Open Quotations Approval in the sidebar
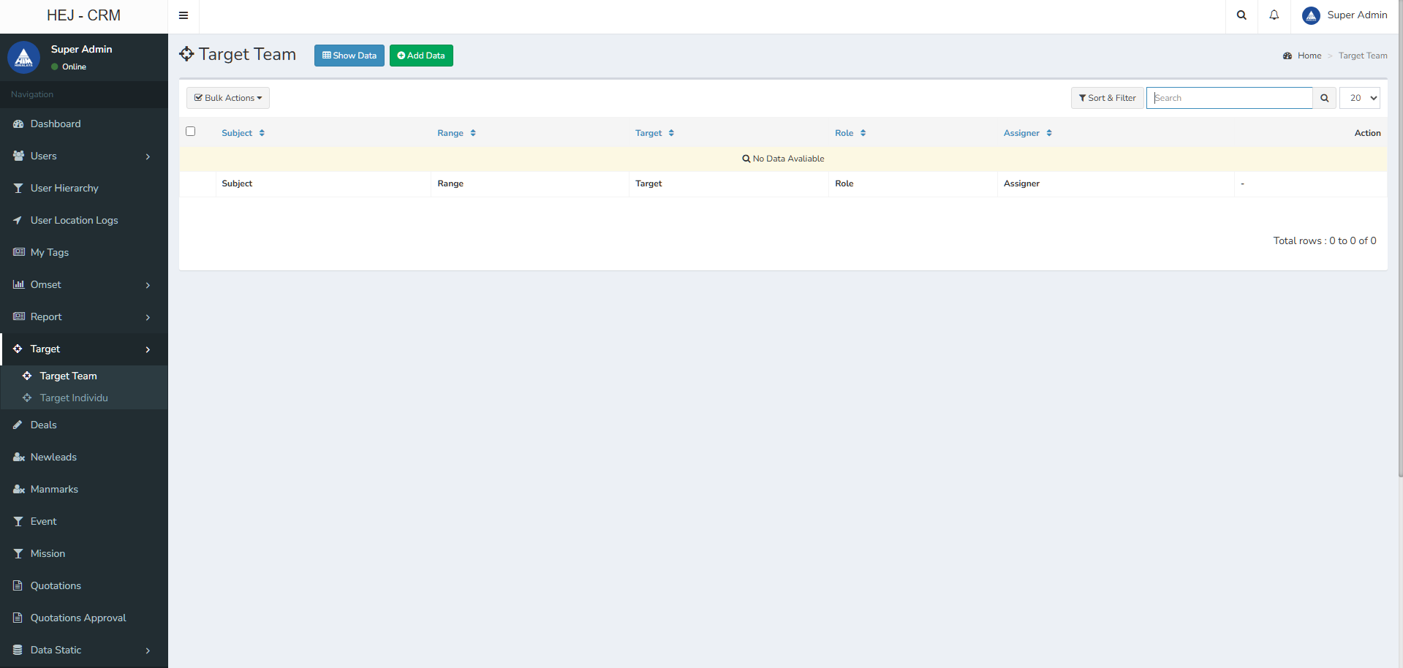The height and width of the screenshot is (668, 1403). (x=84, y=618)
